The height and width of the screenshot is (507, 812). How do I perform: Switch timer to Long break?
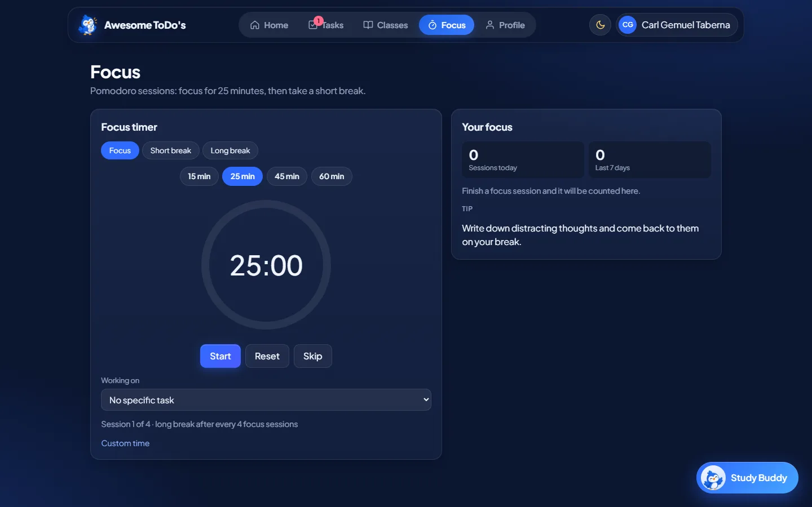(230, 150)
